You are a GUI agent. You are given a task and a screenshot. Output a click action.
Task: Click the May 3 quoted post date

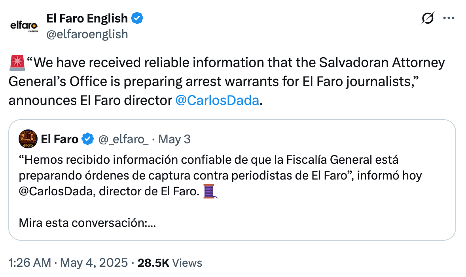pos(177,139)
